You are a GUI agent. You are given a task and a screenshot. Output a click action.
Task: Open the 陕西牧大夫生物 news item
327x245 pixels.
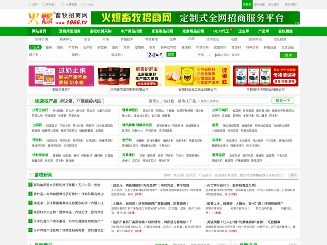(x=69, y=212)
